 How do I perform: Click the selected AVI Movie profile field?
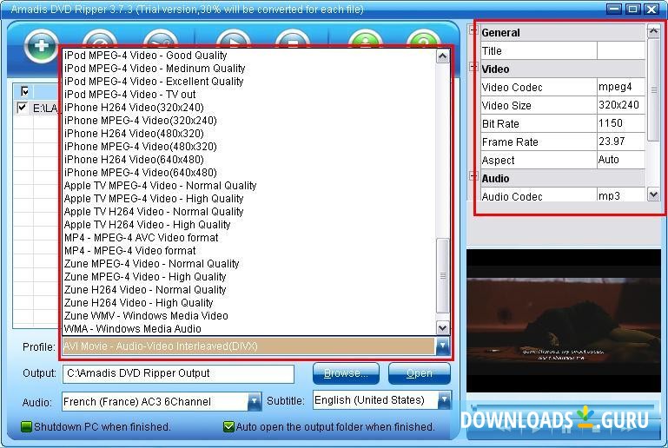pos(248,346)
